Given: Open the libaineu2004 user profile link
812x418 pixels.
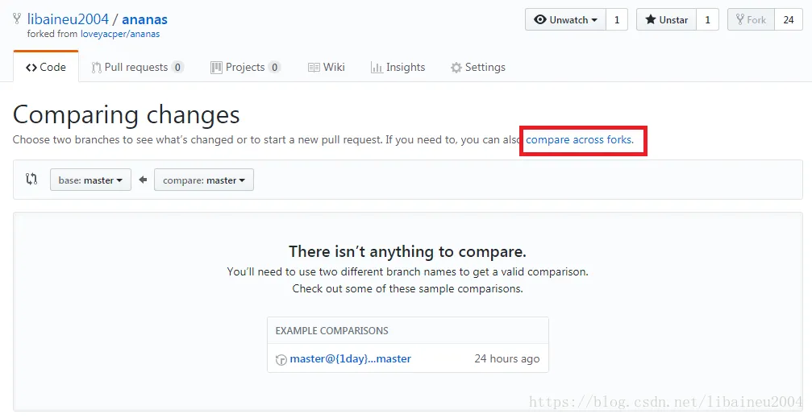Looking at the screenshot, I should 68,19.
